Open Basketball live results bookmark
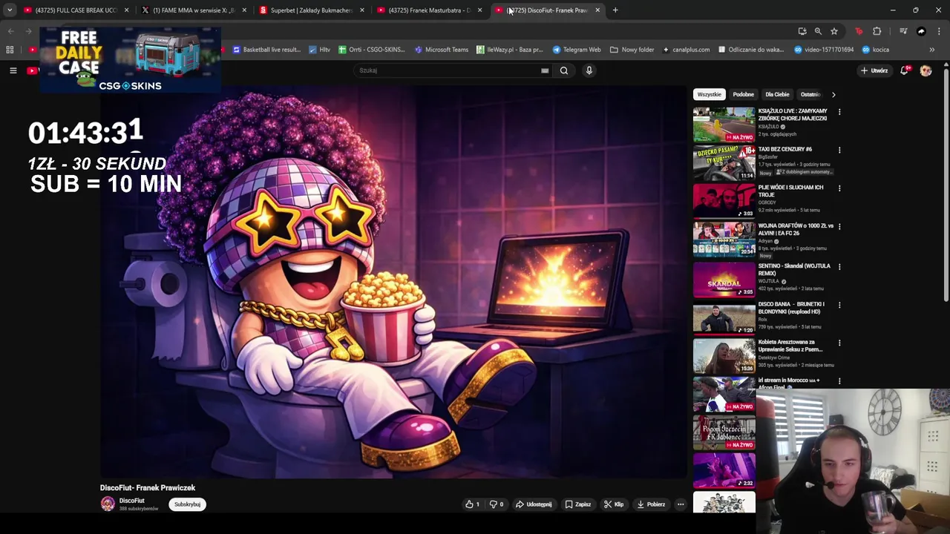This screenshot has width=950, height=534. [266, 50]
